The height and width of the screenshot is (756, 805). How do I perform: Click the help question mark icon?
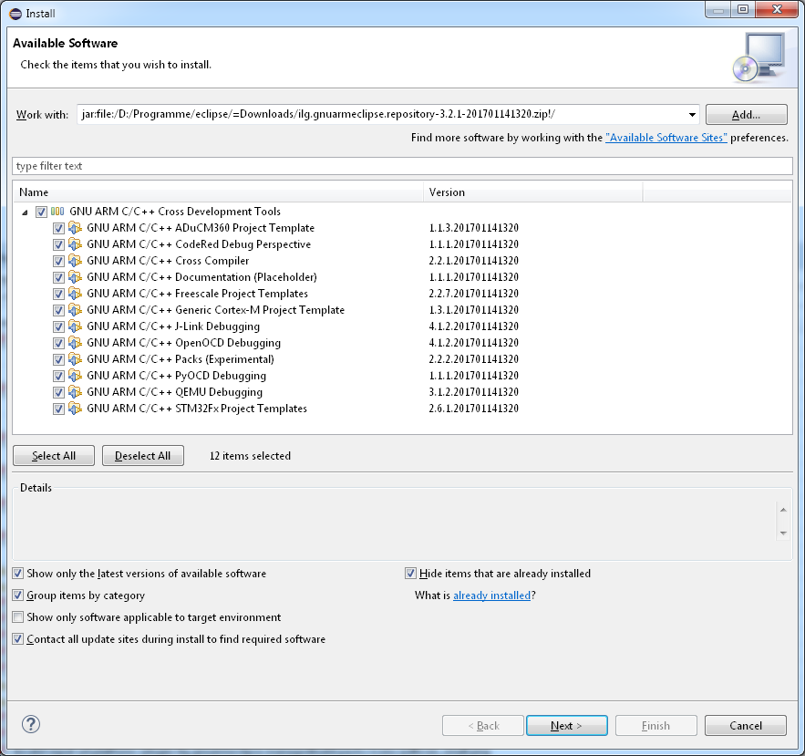31,725
